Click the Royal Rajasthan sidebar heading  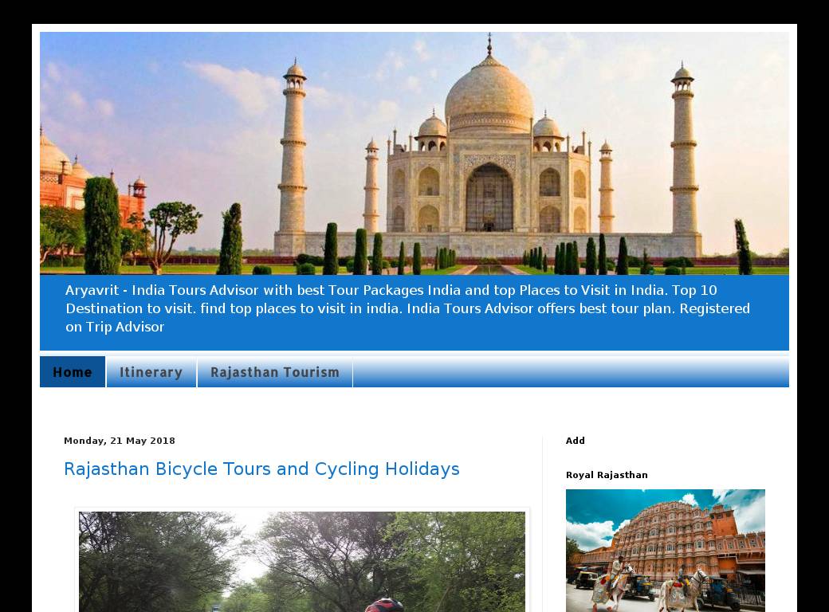[x=607, y=475]
